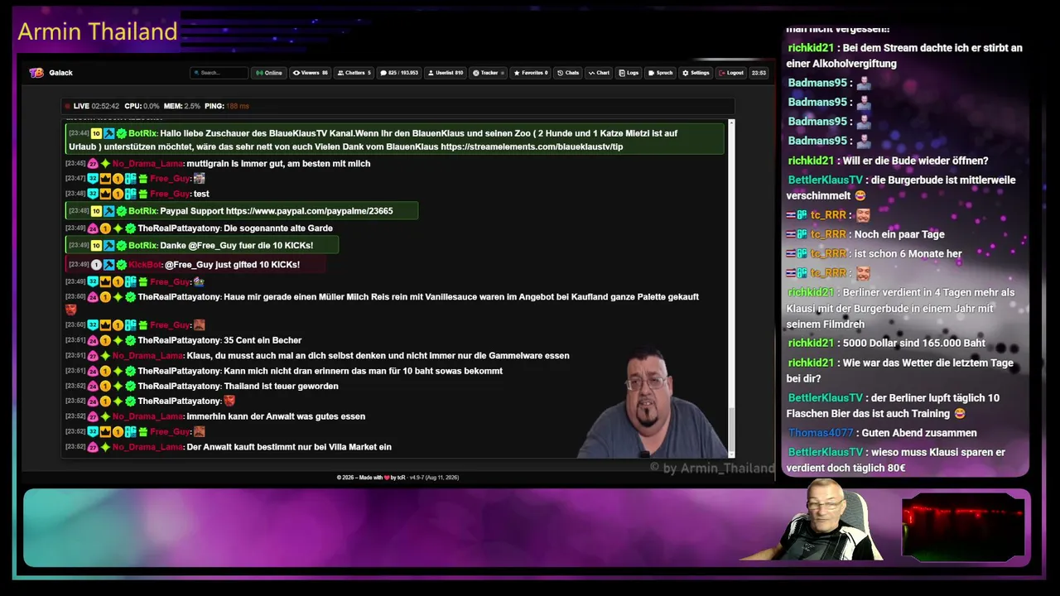
Task: Click the CPU 0.0% readout
Action: tap(142, 106)
